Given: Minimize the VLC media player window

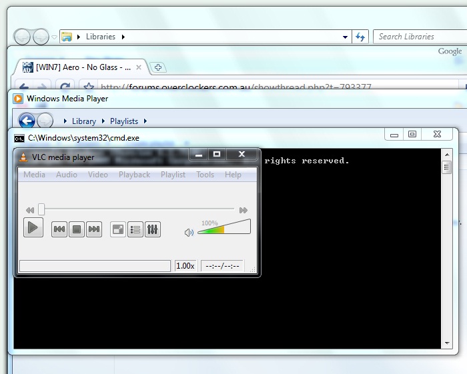Looking at the screenshot, I should pyautogui.click(x=199, y=154).
